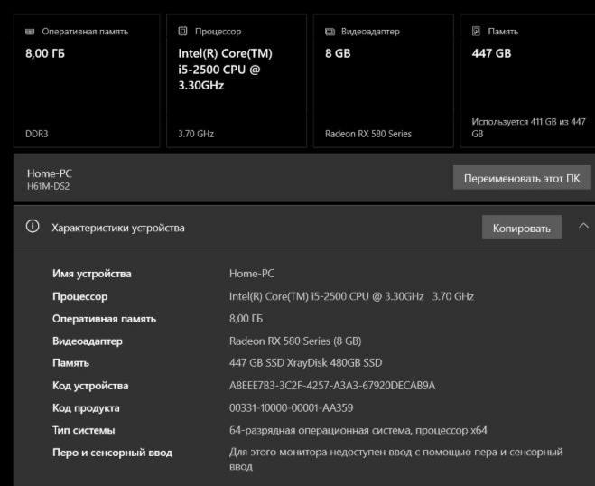This screenshot has width=595, height=486.
Task: Select the Код устройства GUID value
Action: tap(332, 386)
